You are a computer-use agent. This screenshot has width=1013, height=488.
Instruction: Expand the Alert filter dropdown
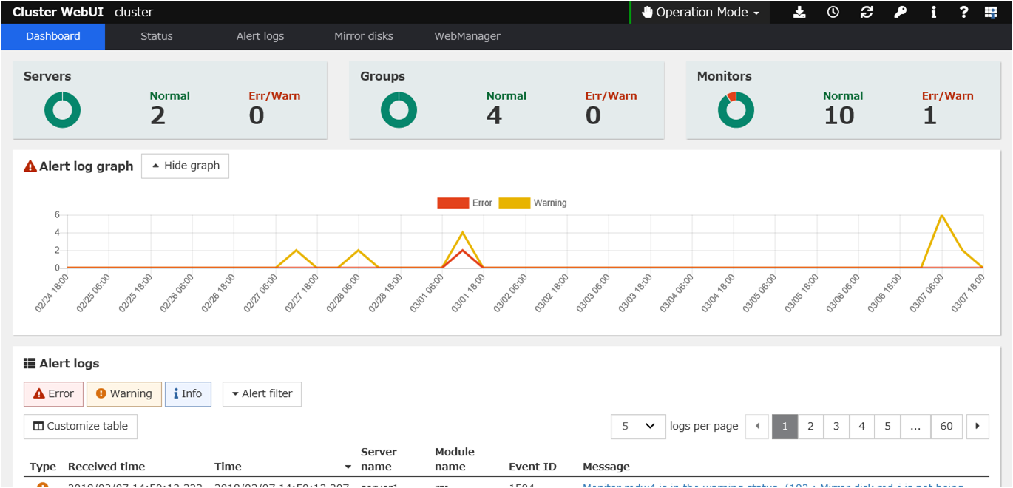pyautogui.click(x=262, y=394)
